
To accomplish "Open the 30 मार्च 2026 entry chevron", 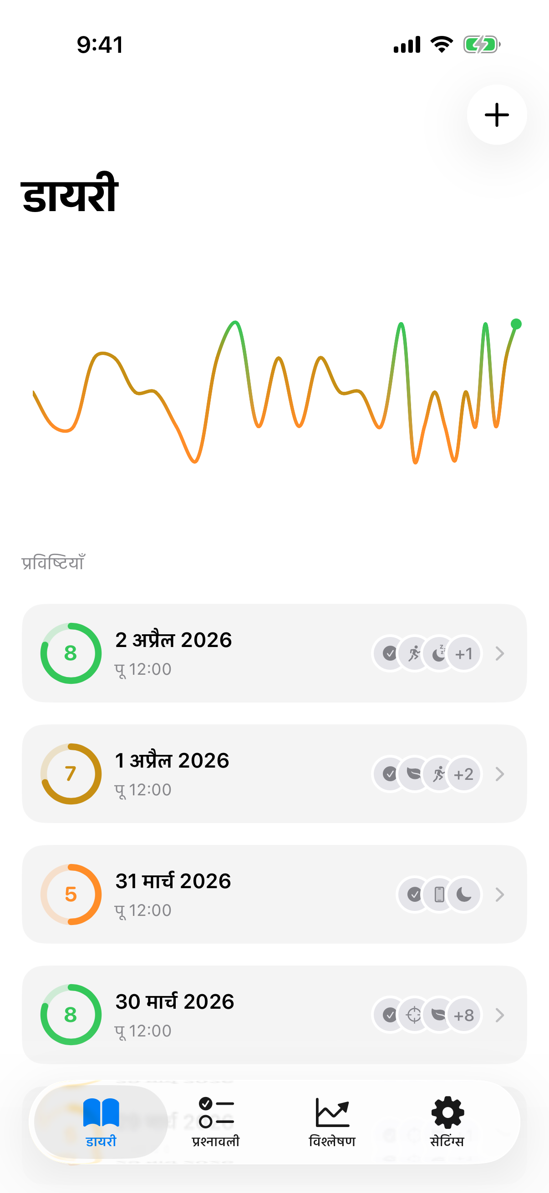I will (x=499, y=1015).
